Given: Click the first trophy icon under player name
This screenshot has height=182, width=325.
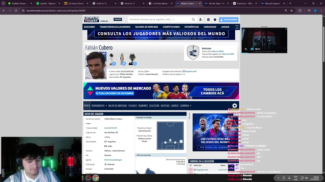Looking at the screenshot, I should coord(112,60).
